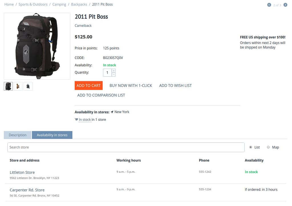Click the cart icon before 'In stock in 1 store'
Viewport: 292px width, 206px height.
(x=76, y=119)
